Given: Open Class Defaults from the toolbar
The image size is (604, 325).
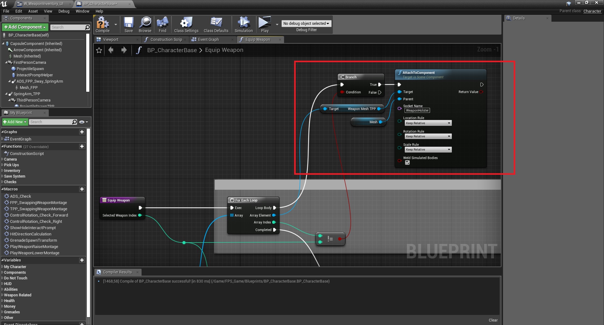Looking at the screenshot, I should pos(216,24).
